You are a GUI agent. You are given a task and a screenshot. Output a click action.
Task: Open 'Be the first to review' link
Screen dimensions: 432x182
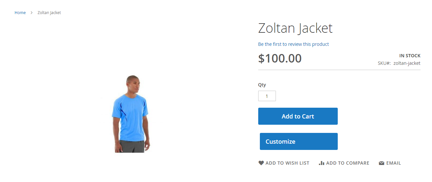293,44
